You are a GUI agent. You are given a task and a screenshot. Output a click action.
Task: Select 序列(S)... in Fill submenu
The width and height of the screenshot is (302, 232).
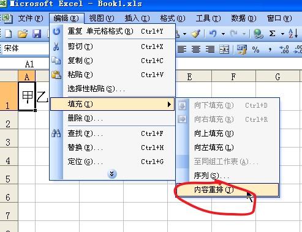(228, 176)
